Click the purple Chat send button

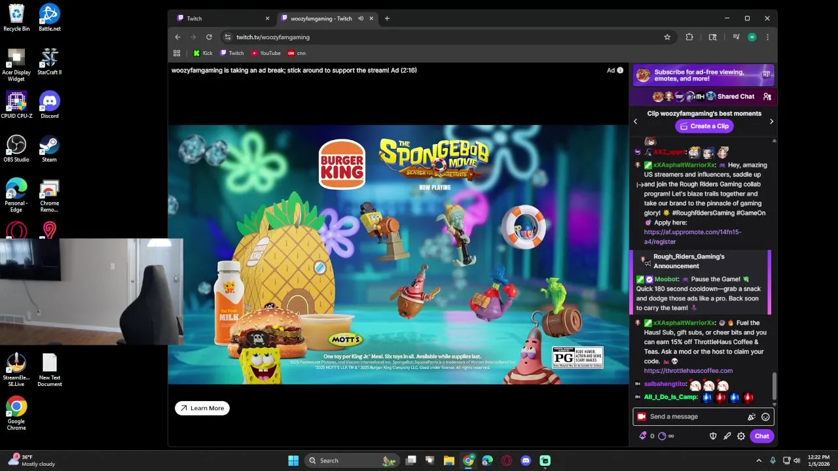[761, 436]
